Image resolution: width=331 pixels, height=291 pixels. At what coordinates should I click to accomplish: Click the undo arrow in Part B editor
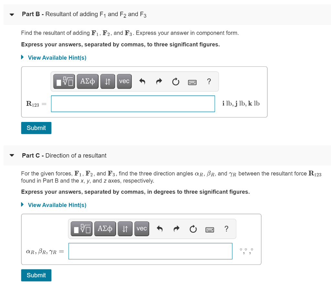pos(142,82)
